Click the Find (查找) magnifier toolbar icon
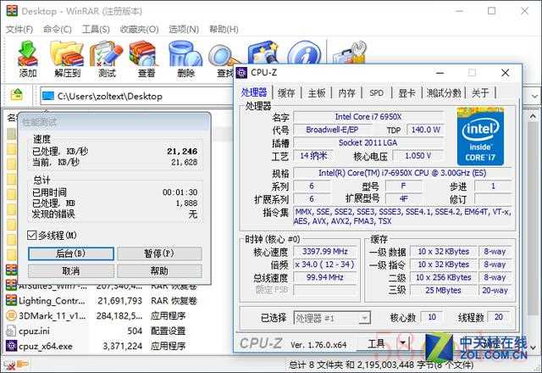Screen dimensions: 542x373 coord(221,54)
